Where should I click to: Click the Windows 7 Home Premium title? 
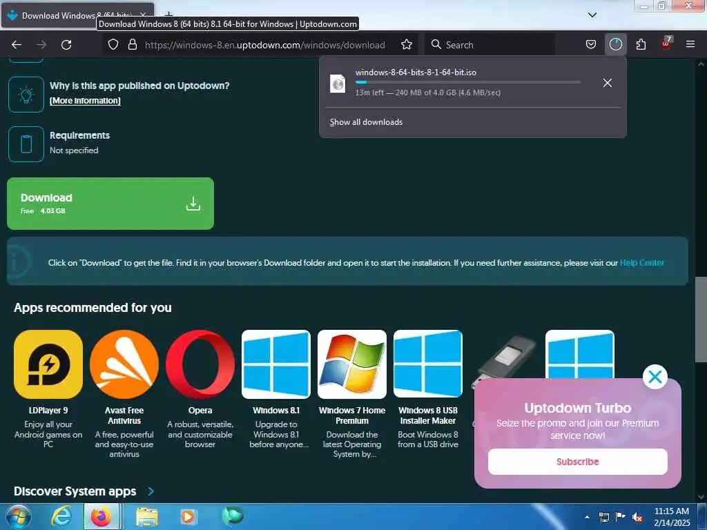click(x=352, y=415)
